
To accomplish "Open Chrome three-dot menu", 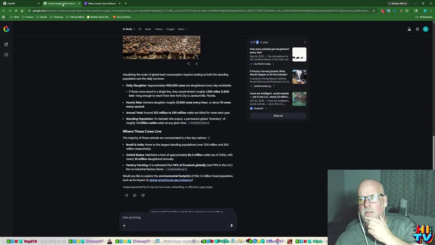I will 431,11.
